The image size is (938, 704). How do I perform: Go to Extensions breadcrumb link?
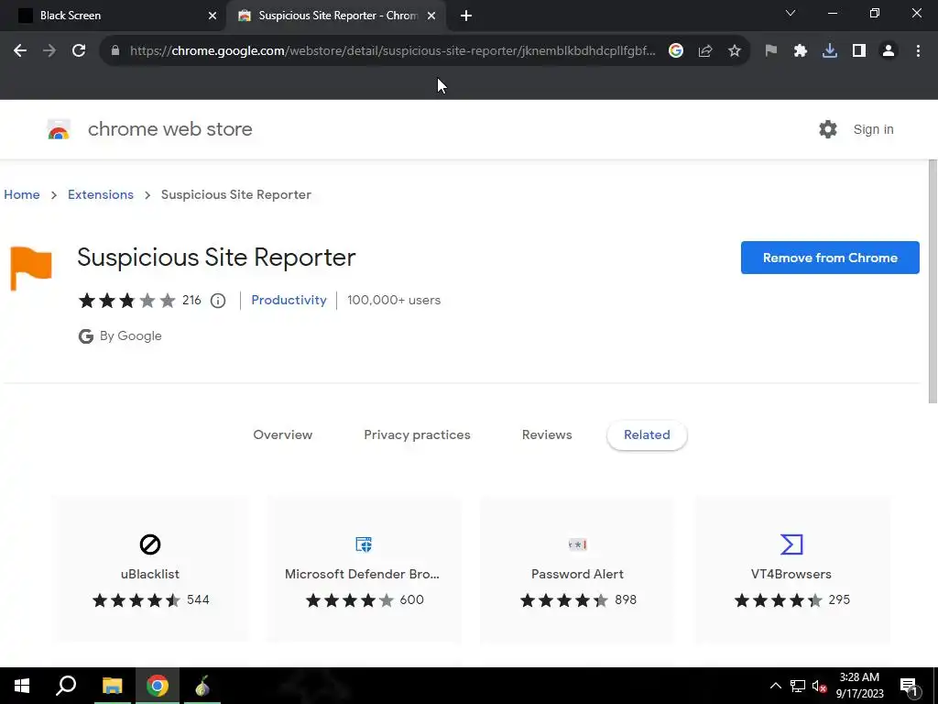(101, 194)
